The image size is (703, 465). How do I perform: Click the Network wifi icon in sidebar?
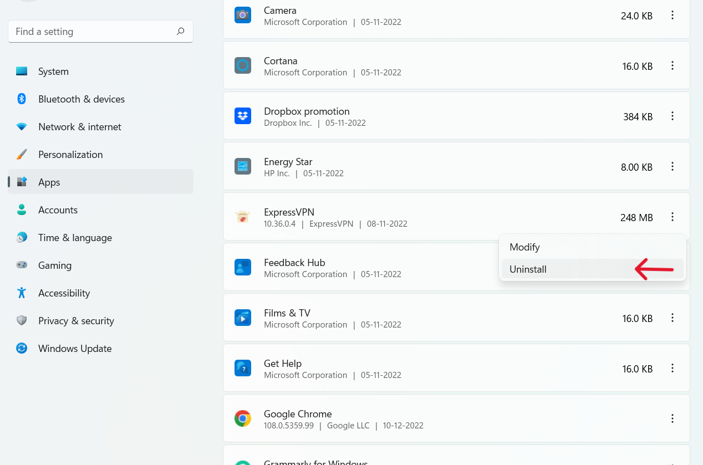(22, 127)
